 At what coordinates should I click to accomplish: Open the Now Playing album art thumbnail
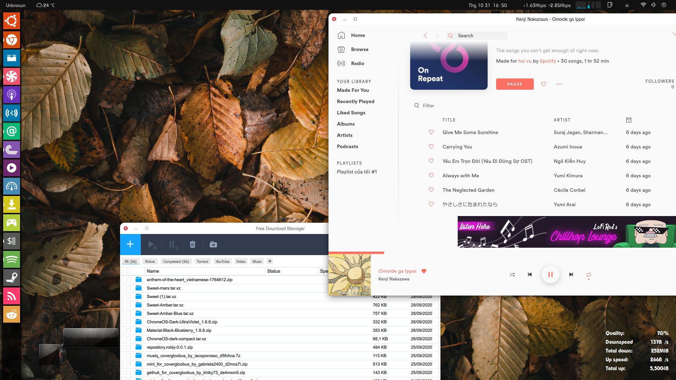point(350,275)
